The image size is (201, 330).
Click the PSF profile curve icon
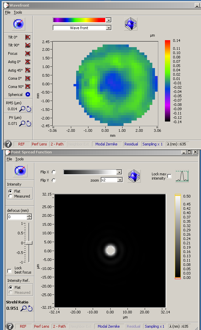pyautogui.click(x=182, y=176)
